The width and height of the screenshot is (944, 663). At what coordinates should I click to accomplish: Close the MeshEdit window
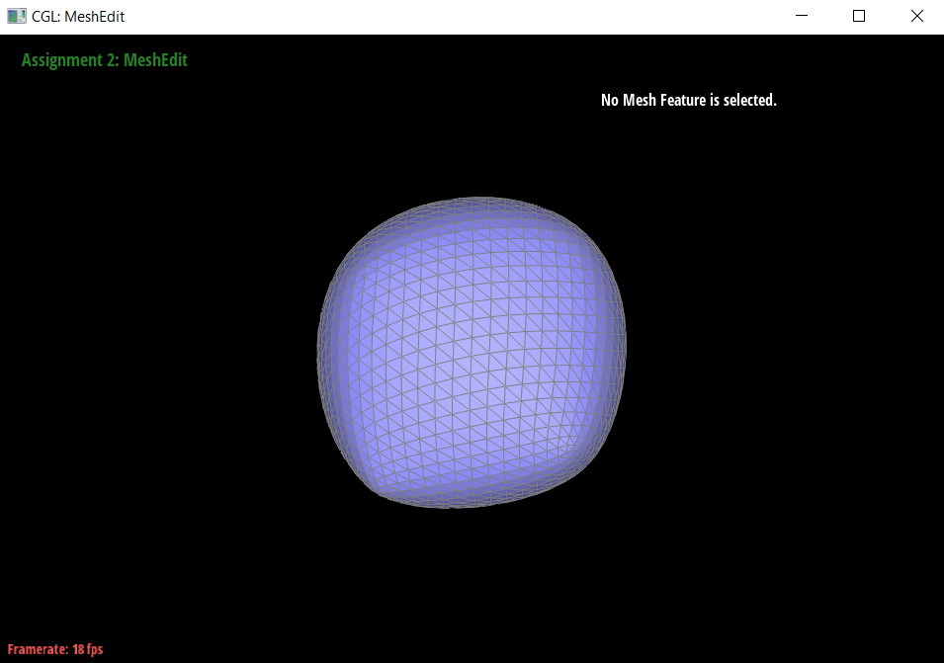pos(916,16)
